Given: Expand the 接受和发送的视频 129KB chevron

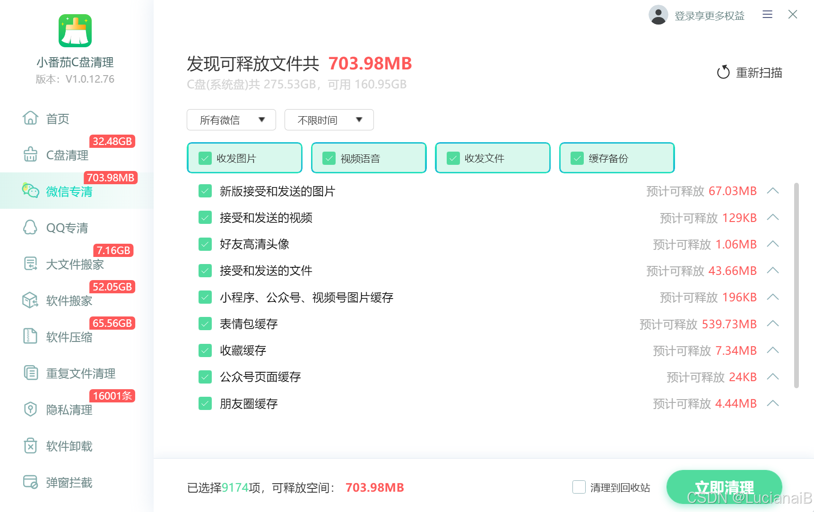Looking at the screenshot, I should coord(773,217).
